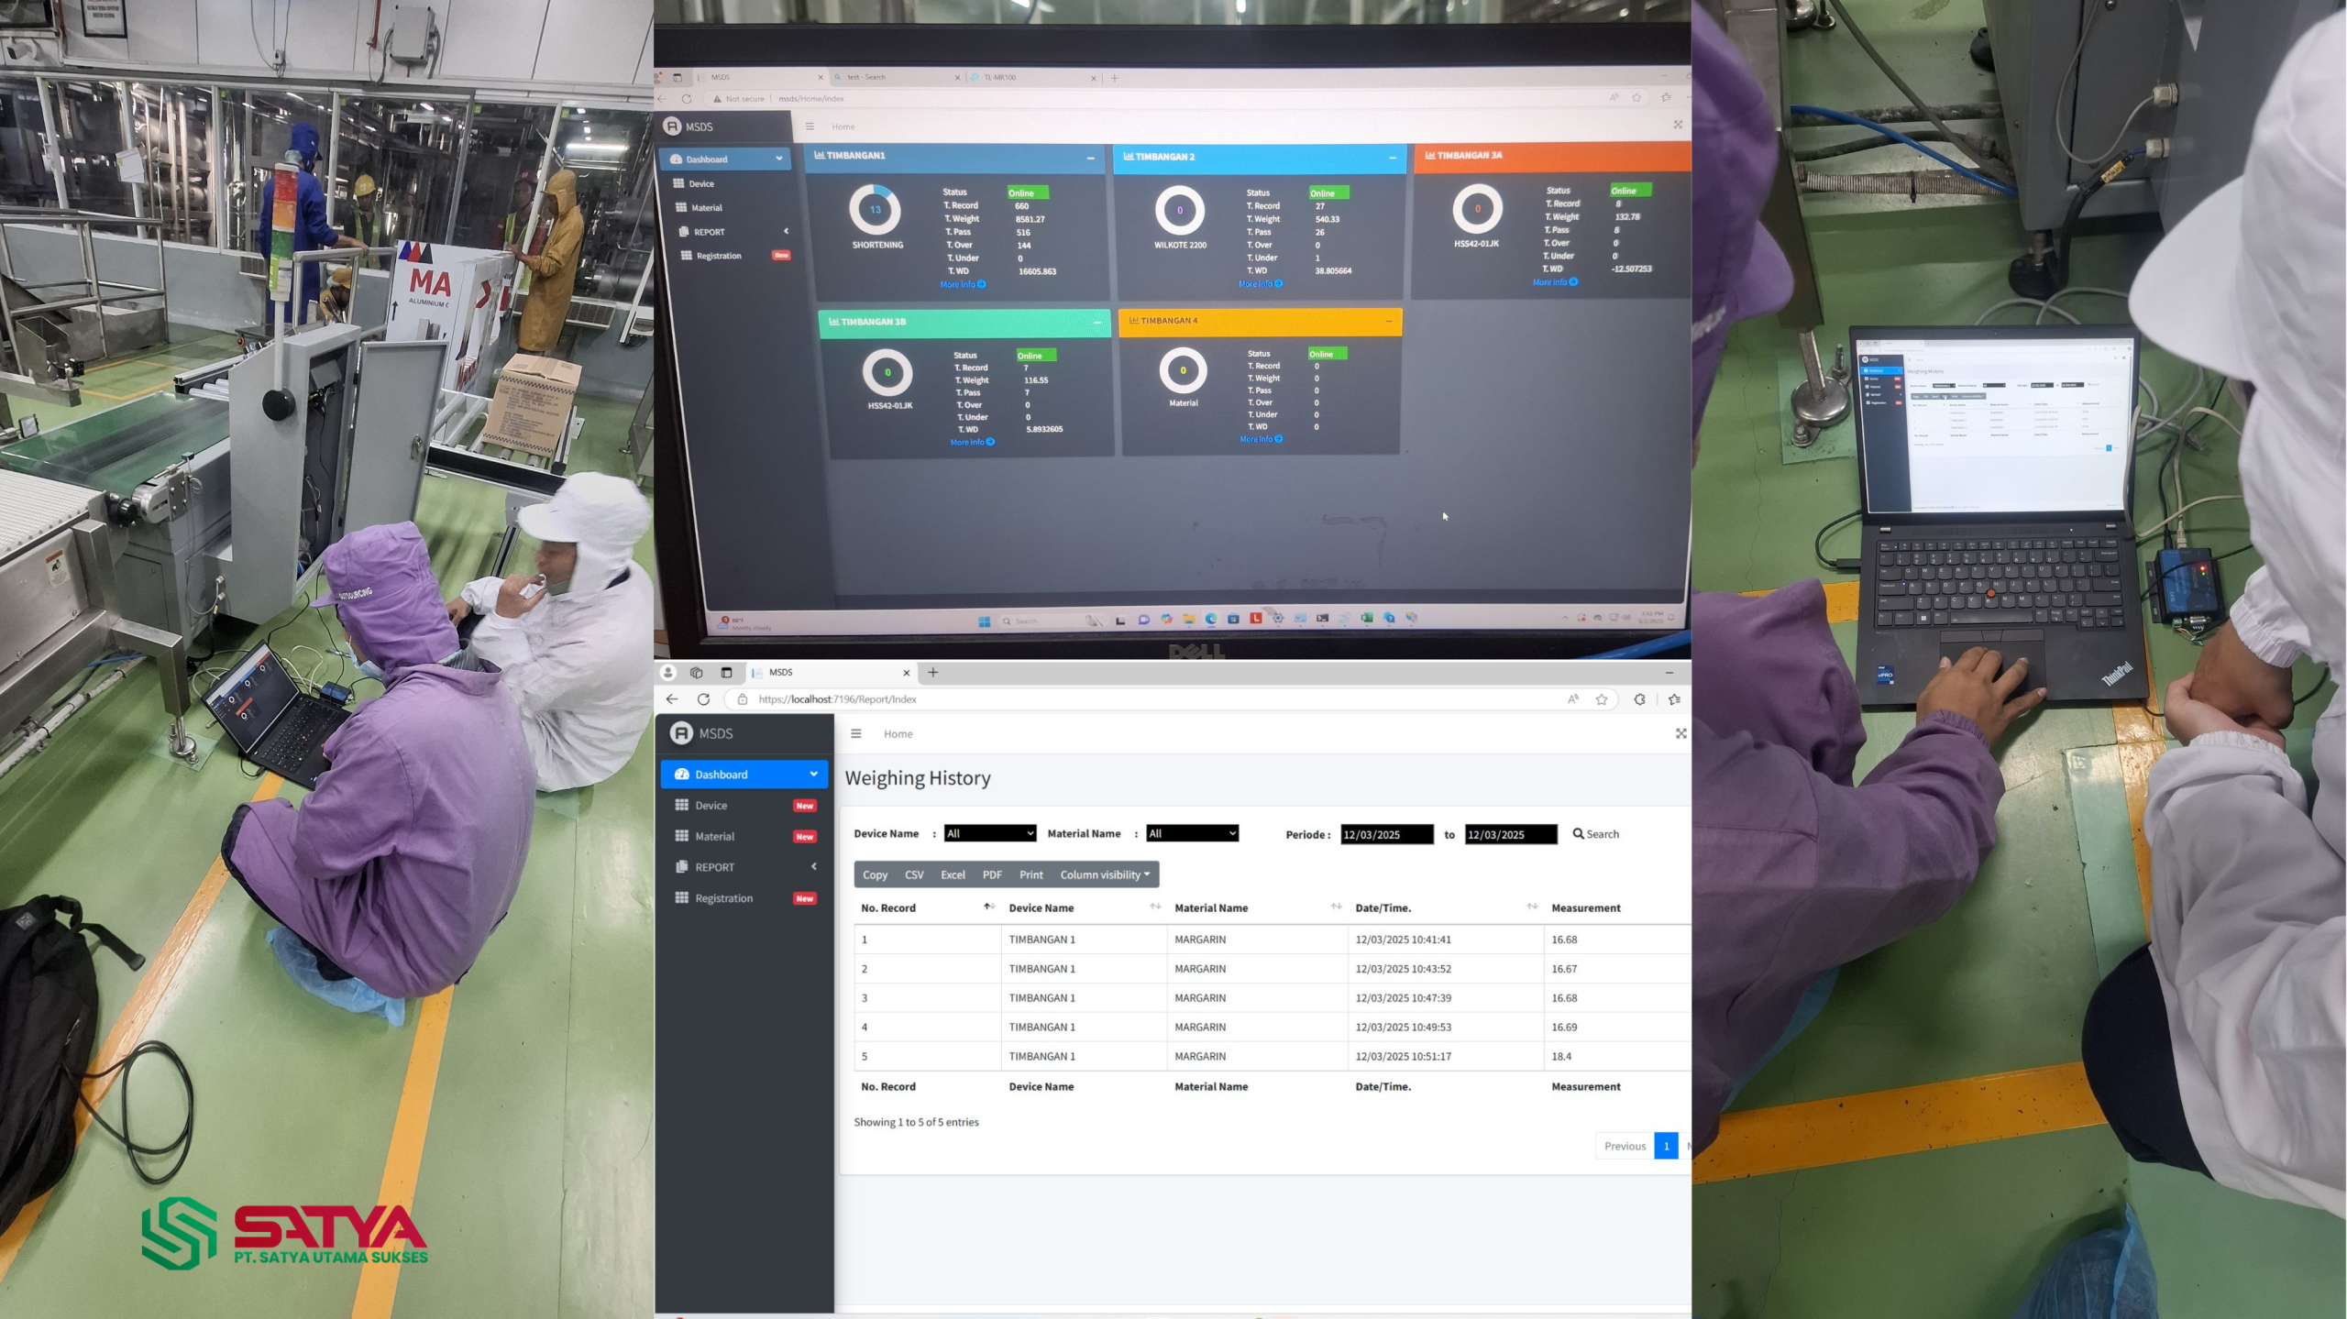Screen dimensions: 2347x1319
Task: Open More info link under TIMBANGAN1
Action: tap(962, 284)
